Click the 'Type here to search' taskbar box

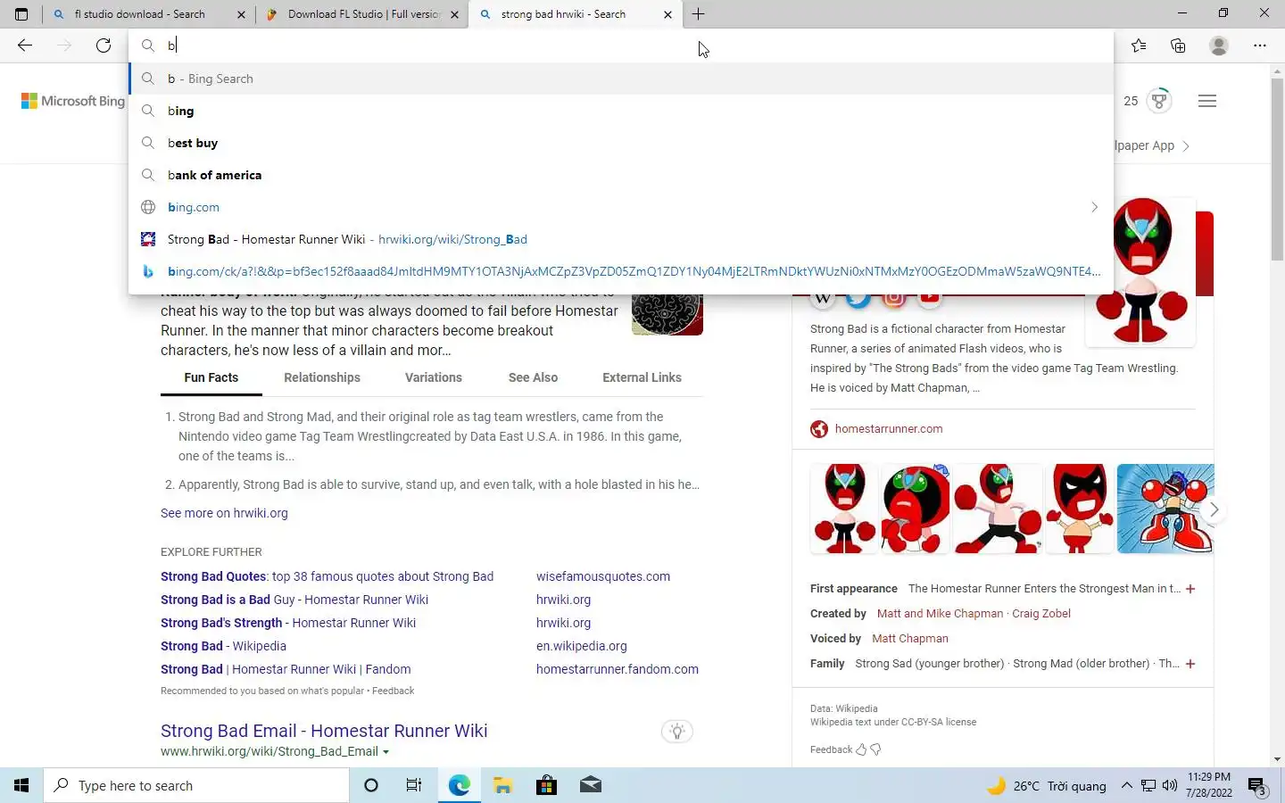point(196,785)
